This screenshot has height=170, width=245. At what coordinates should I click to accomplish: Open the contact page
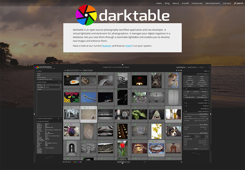pos(227,3)
